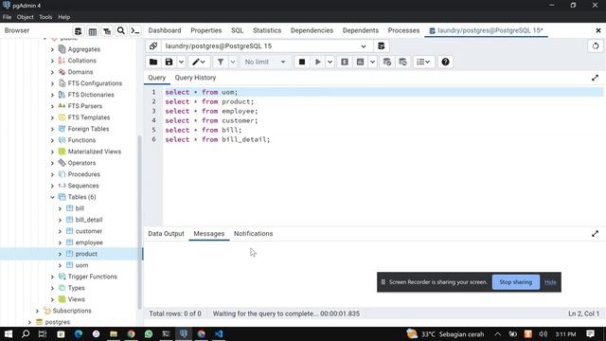Open the No limit rows dropdown
The height and width of the screenshot is (341, 606).
(x=265, y=62)
